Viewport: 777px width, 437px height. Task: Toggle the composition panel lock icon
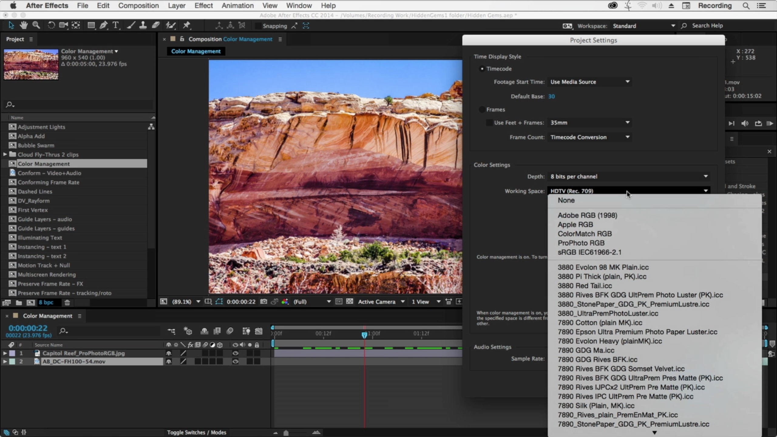[x=182, y=39]
